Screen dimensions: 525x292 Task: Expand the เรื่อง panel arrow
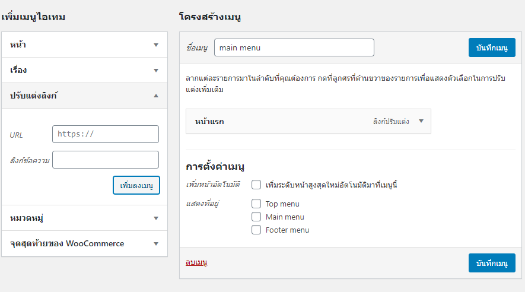[155, 70]
